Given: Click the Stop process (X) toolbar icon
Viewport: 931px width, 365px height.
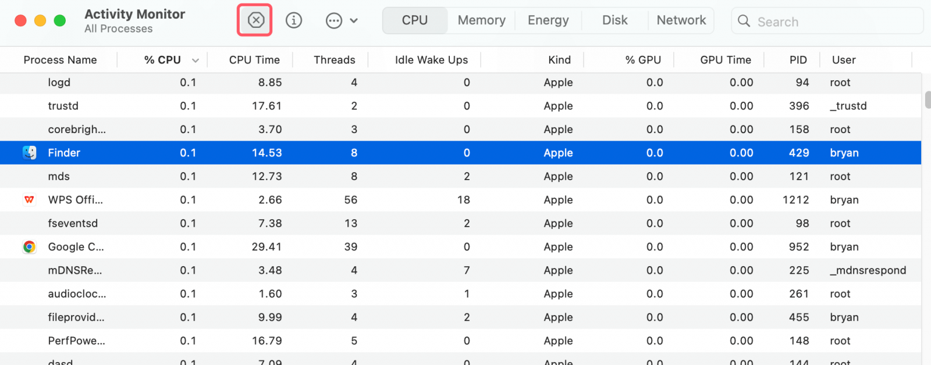Looking at the screenshot, I should tap(255, 20).
